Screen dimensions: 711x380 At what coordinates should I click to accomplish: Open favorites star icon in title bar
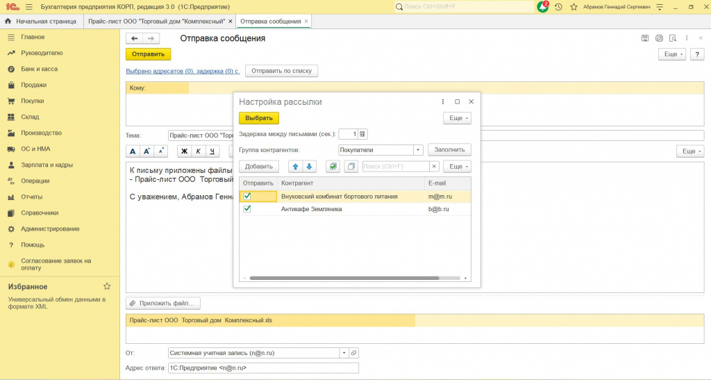pos(574,7)
